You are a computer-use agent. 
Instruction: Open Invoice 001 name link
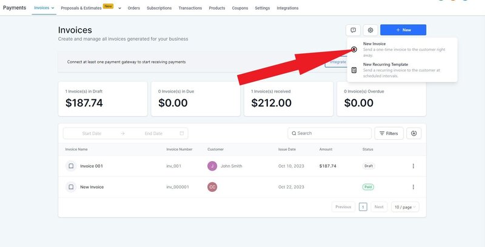[92, 166]
